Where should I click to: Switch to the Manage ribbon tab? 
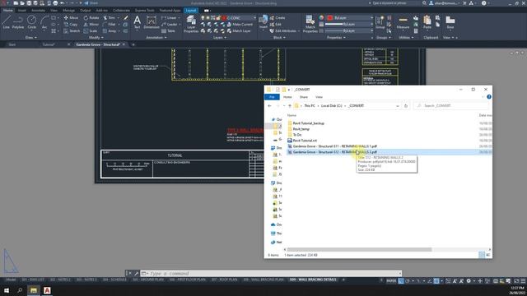68,11
